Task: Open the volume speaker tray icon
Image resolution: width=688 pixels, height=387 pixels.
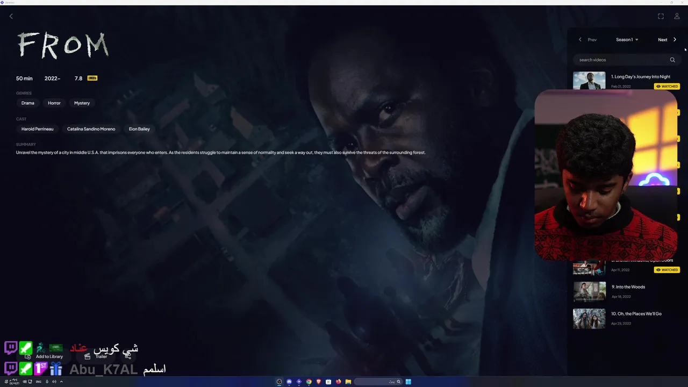Action: pos(54,382)
